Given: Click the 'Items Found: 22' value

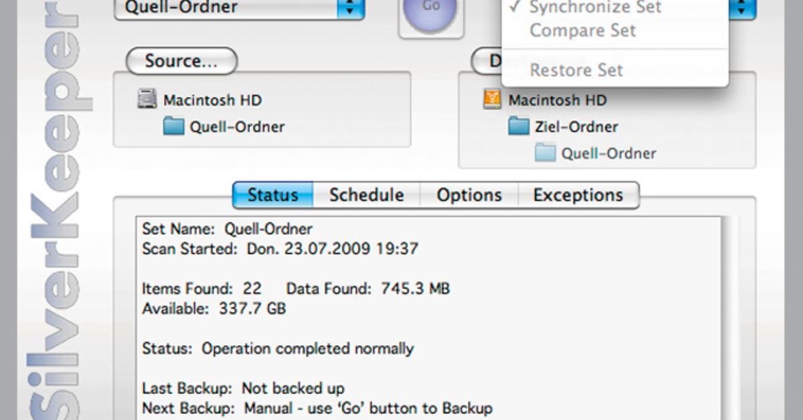Looking at the screenshot, I should pyautogui.click(x=201, y=289).
